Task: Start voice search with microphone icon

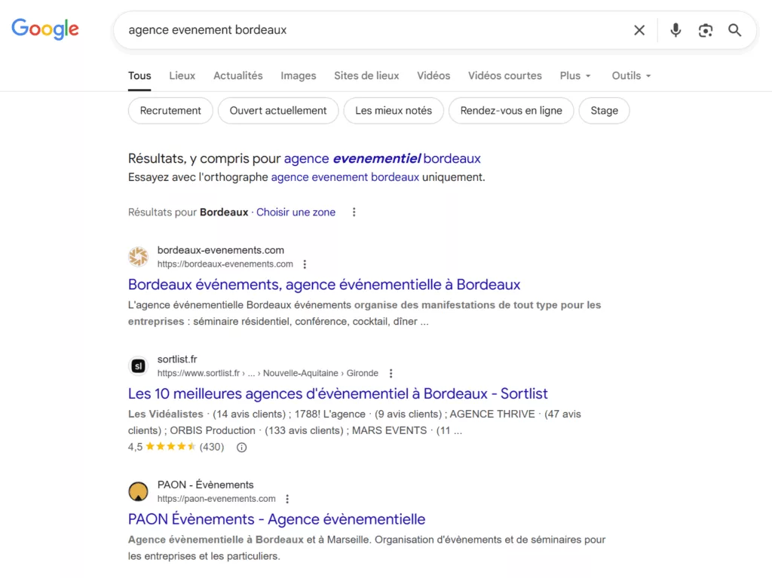Action: 675,30
